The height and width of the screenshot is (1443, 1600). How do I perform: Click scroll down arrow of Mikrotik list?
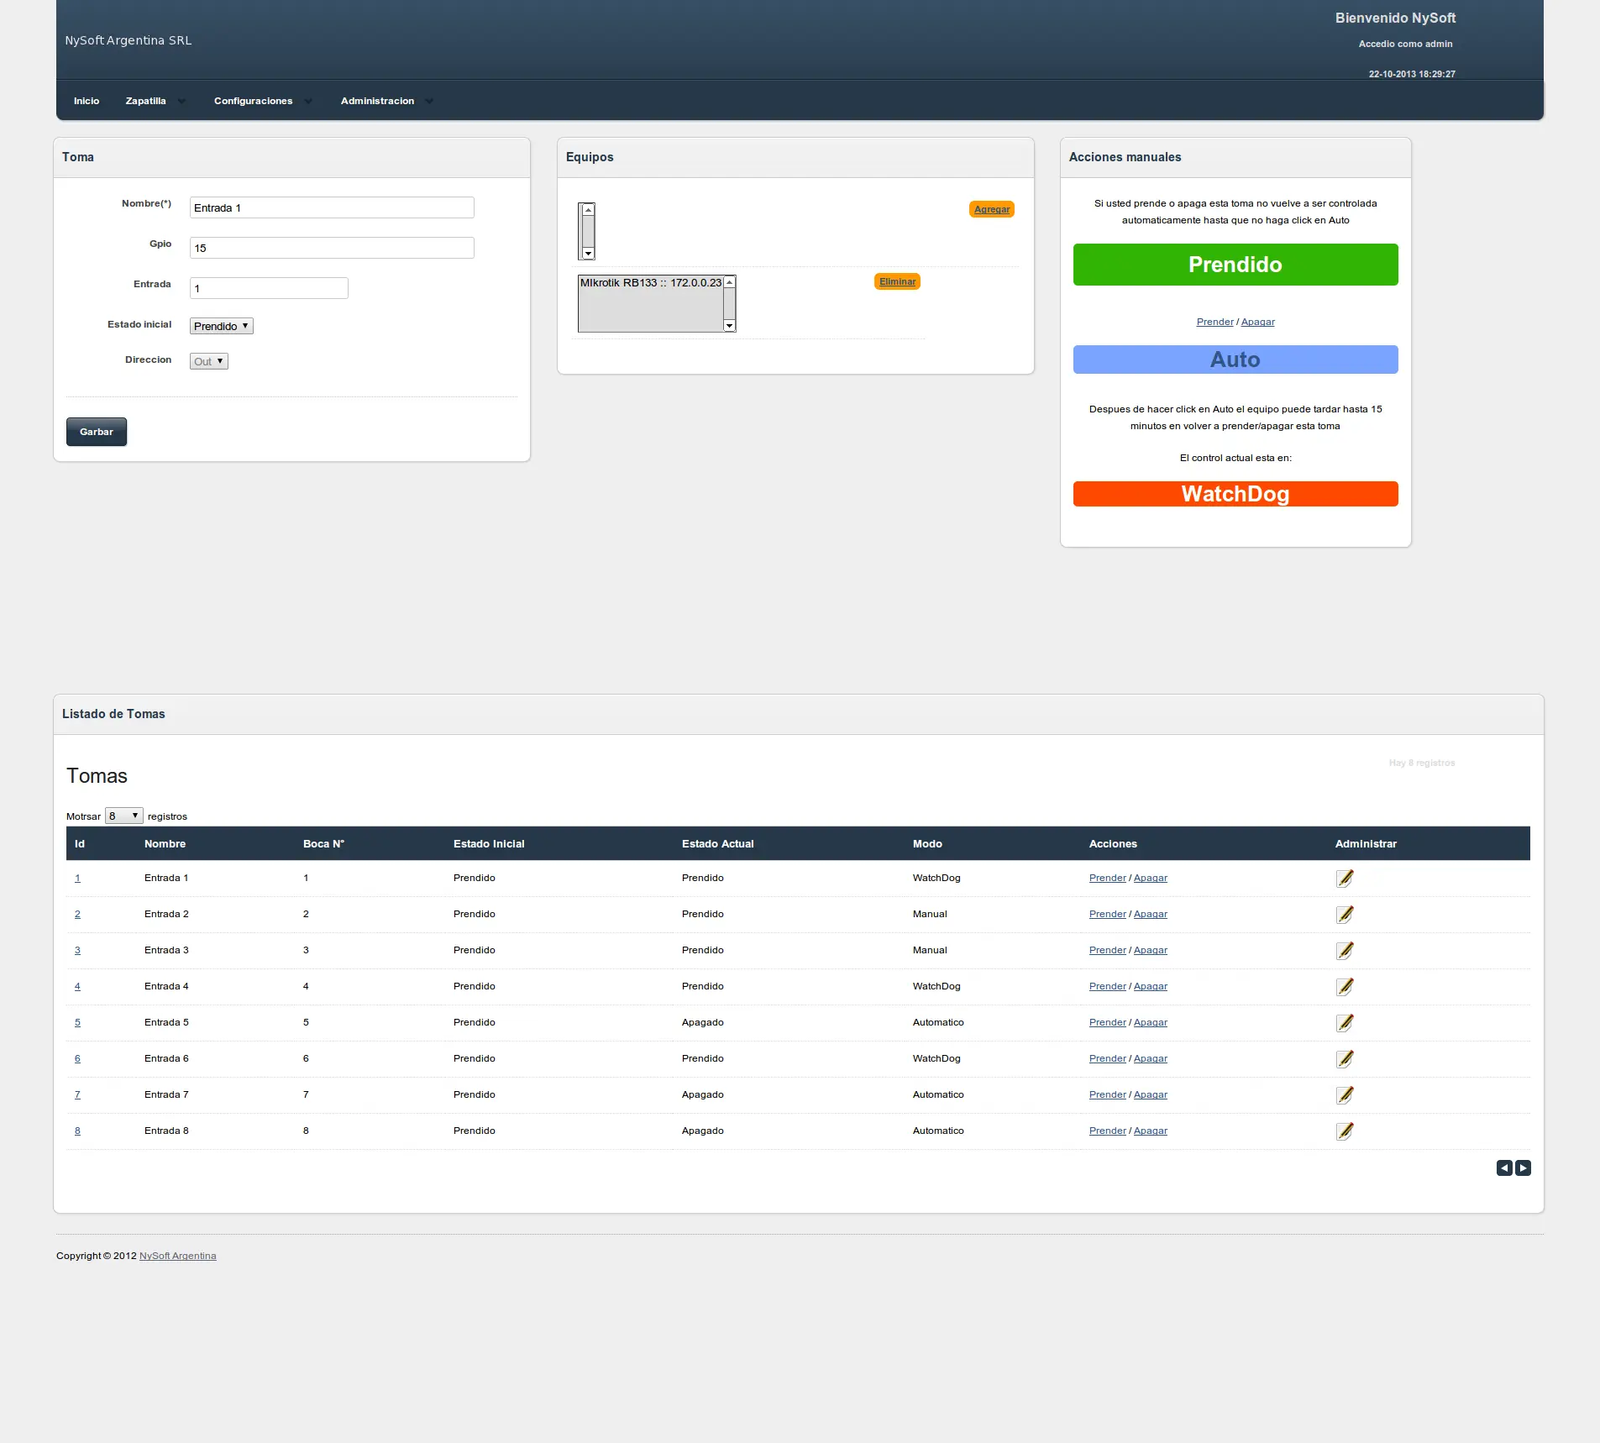(729, 326)
